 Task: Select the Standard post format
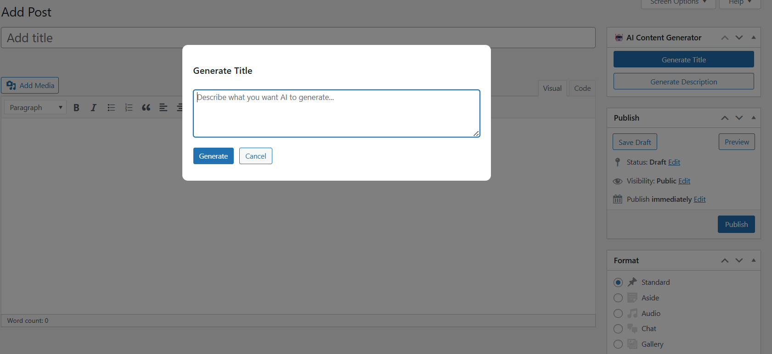click(x=618, y=282)
